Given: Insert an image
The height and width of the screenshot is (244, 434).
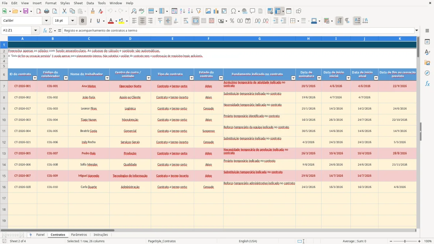Looking at the screenshot, I should coord(208,11).
